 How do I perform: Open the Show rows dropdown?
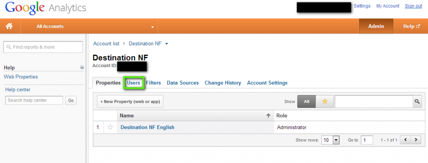click(330, 140)
